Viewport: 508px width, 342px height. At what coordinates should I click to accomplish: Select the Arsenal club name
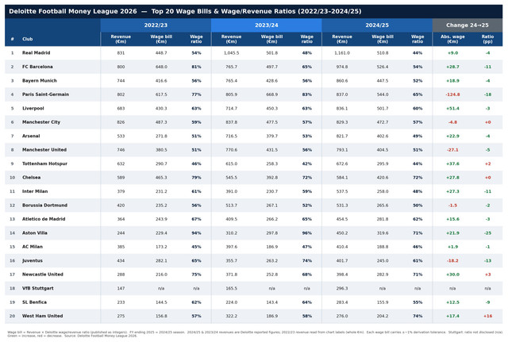[x=31, y=136]
